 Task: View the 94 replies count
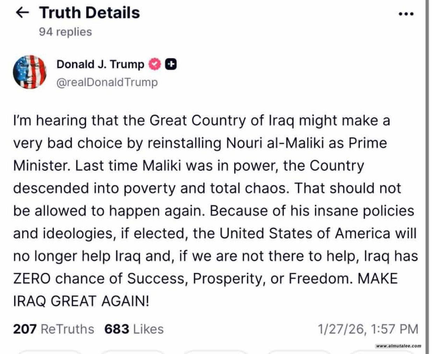coord(65,32)
